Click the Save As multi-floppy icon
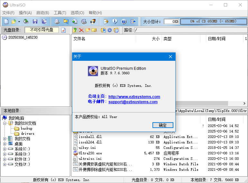Screen dimensions: 248x183 (44, 21)
